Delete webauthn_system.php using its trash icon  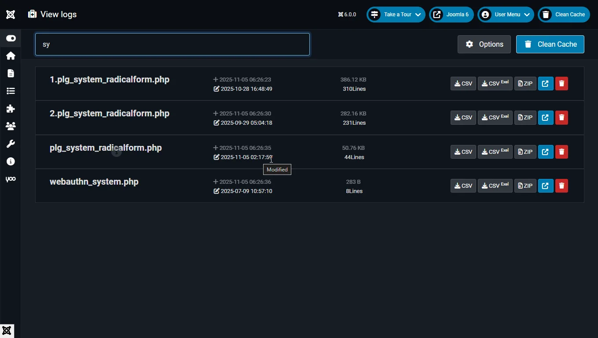(561, 186)
